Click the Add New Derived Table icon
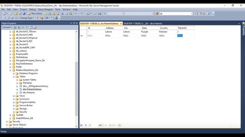245x137 pixels. (x=56, y=18)
